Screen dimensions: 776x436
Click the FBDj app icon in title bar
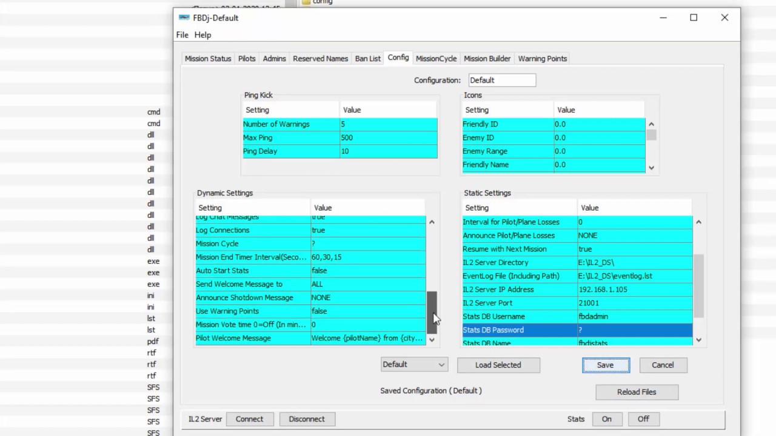184,18
